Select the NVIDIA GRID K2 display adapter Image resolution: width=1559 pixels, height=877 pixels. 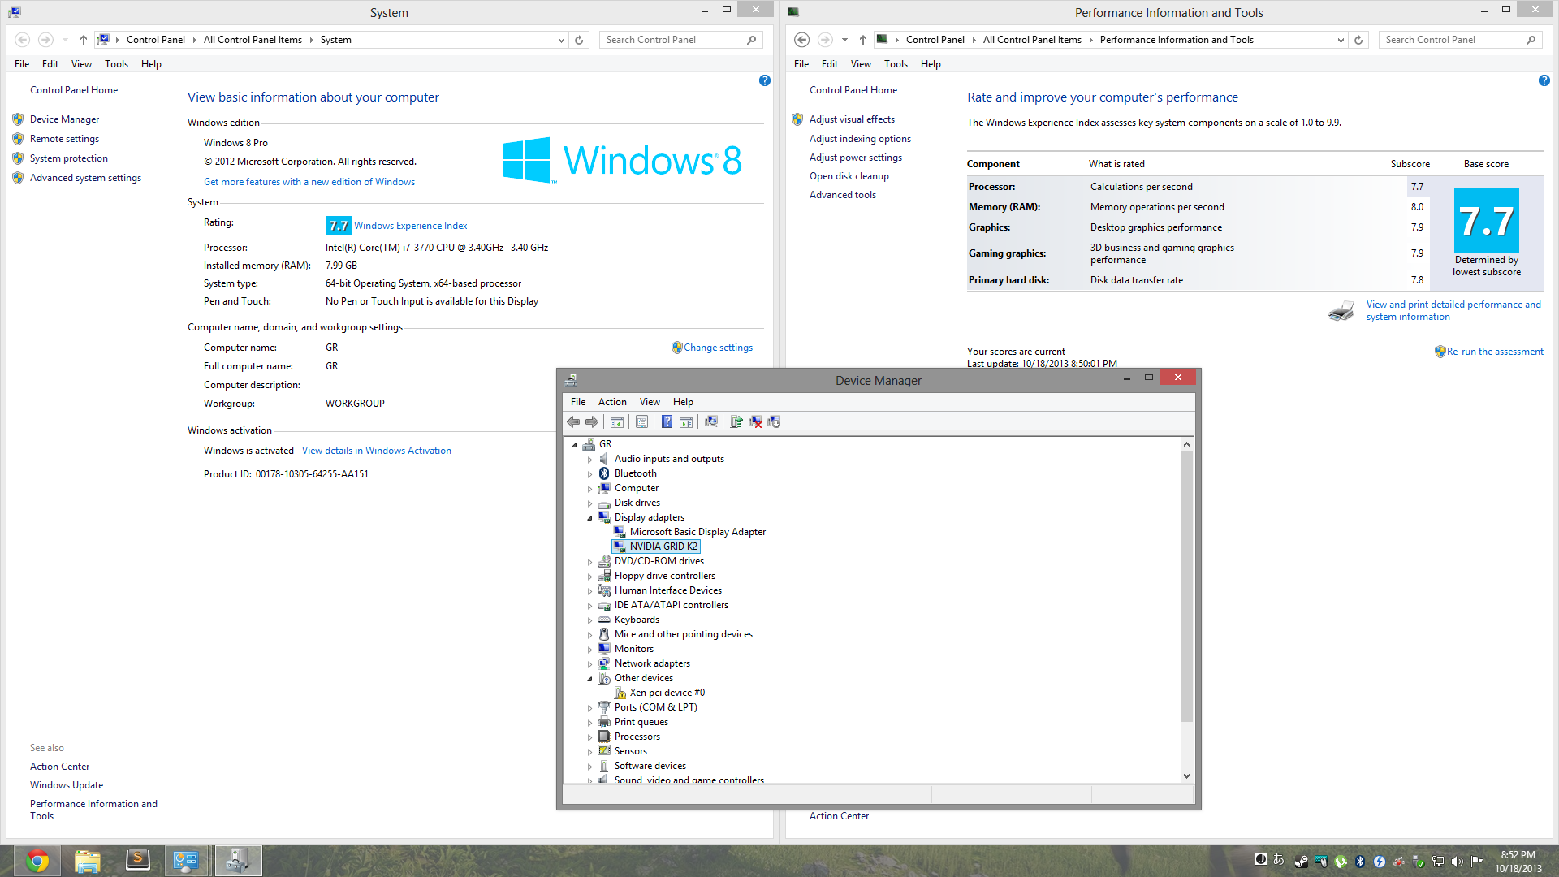coord(663,545)
